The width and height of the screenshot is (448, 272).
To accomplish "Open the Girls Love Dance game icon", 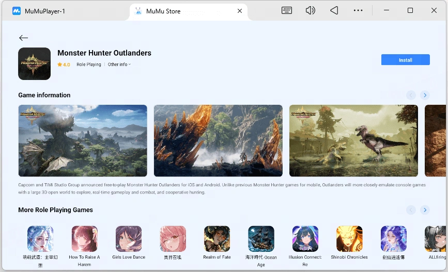I will [x=129, y=239].
